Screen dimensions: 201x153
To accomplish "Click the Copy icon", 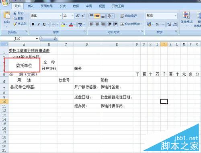I will 15,18.
